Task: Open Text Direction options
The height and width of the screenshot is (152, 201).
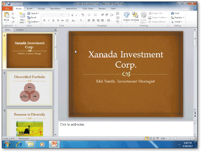Action: (x=118, y=13)
